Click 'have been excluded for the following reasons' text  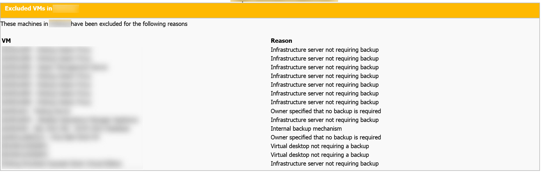point(129,24)
